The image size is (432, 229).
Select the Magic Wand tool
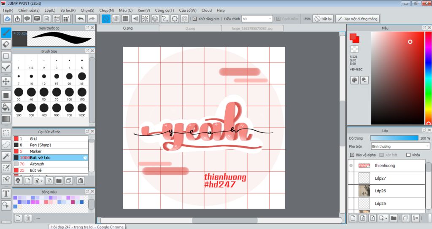pyautogui.click(x=6, y=156)
